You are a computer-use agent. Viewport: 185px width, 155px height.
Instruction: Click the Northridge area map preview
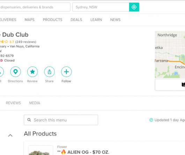tap(170, 54)
